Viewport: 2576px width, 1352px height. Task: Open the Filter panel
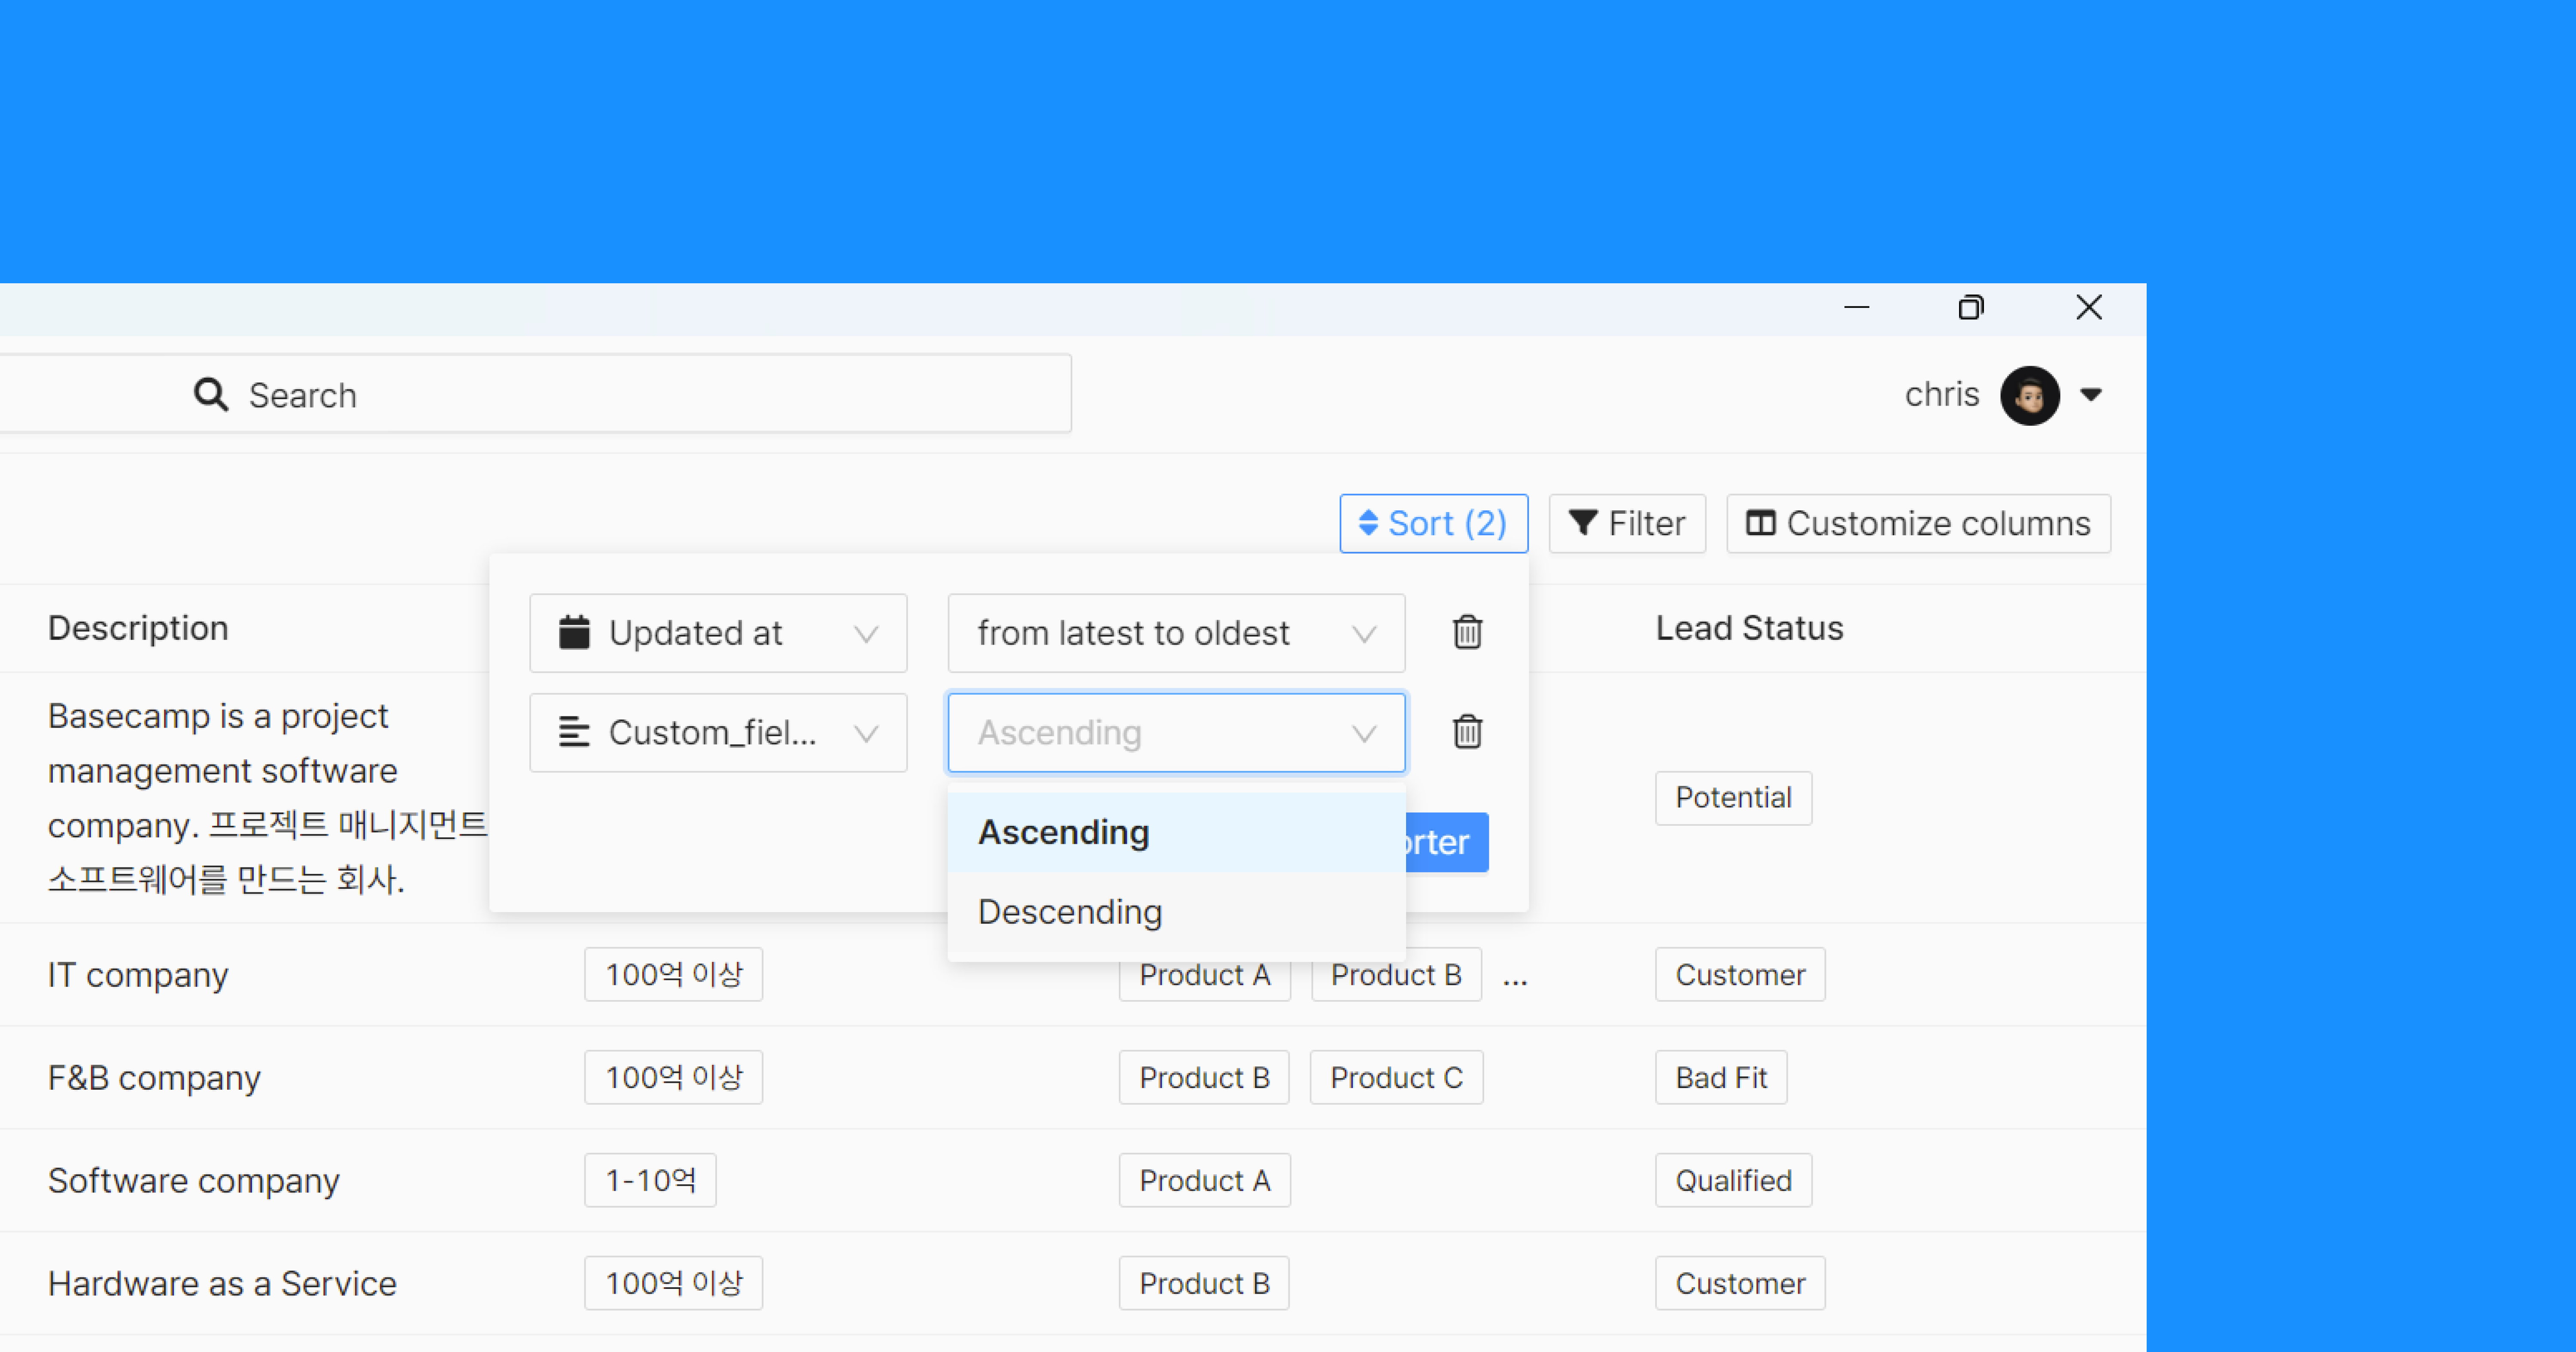1627,523
